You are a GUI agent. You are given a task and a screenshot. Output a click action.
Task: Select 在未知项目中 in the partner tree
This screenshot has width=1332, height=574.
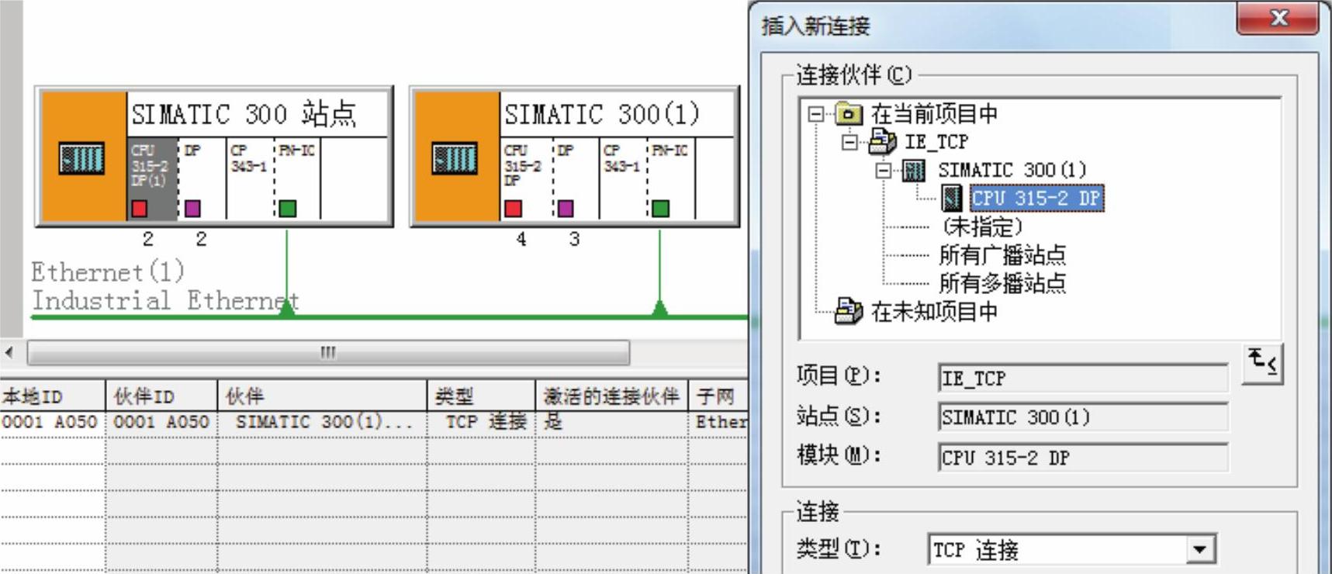point(935,312)
